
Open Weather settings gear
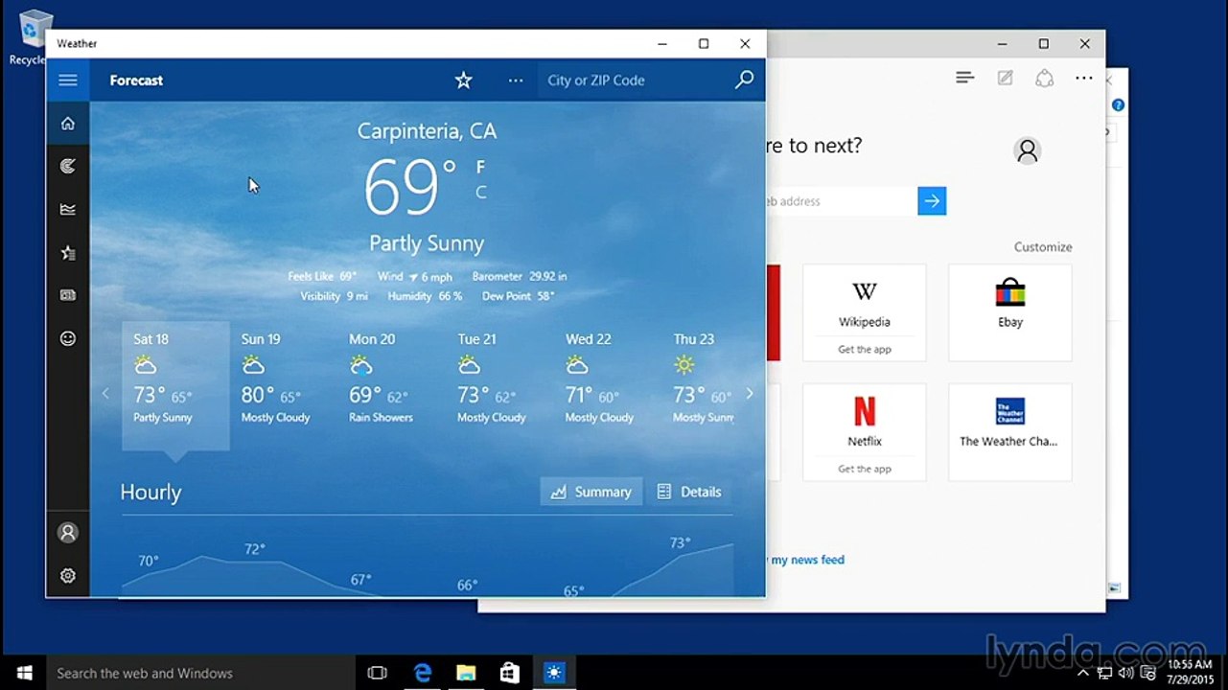(x=67, y=576)
